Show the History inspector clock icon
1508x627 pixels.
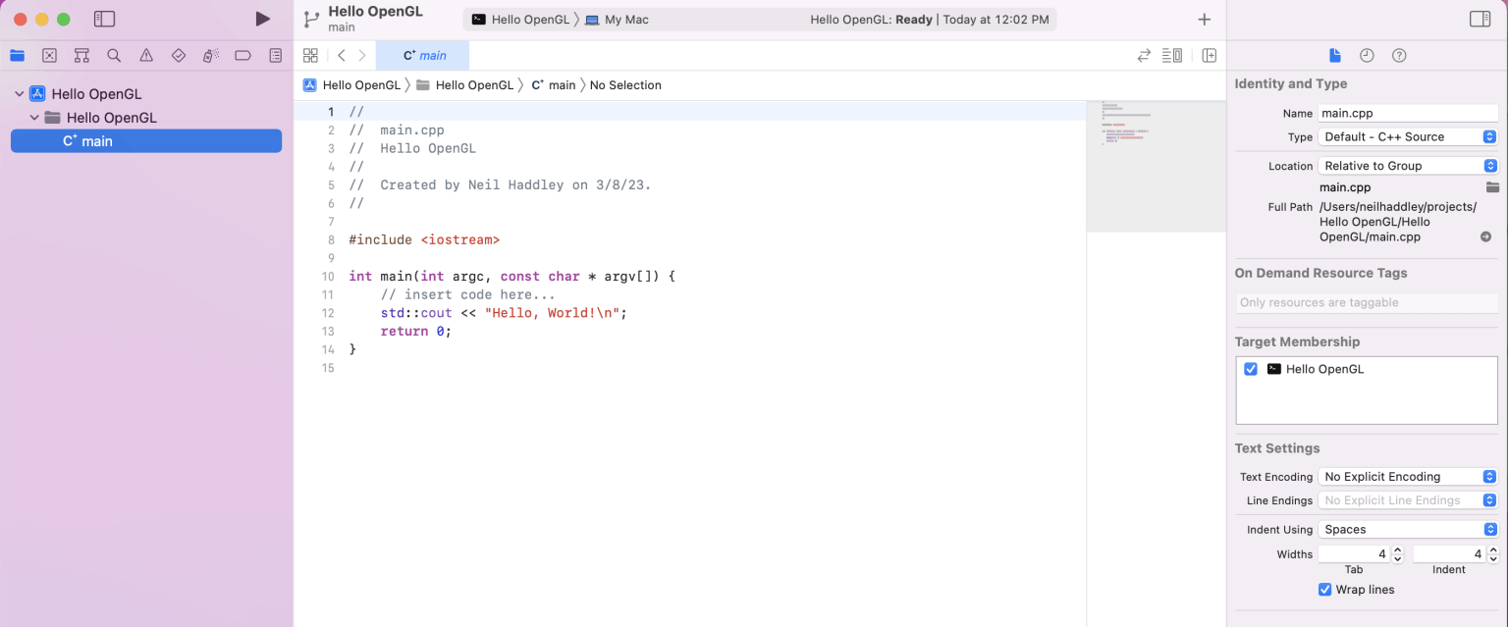(1367, 55)
